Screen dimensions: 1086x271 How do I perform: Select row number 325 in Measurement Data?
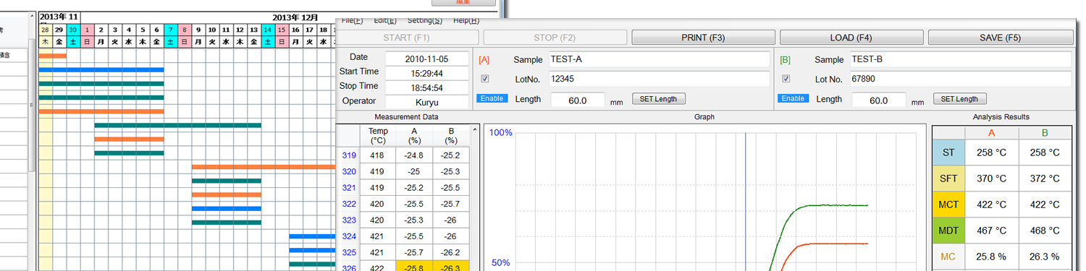point(349,252)
